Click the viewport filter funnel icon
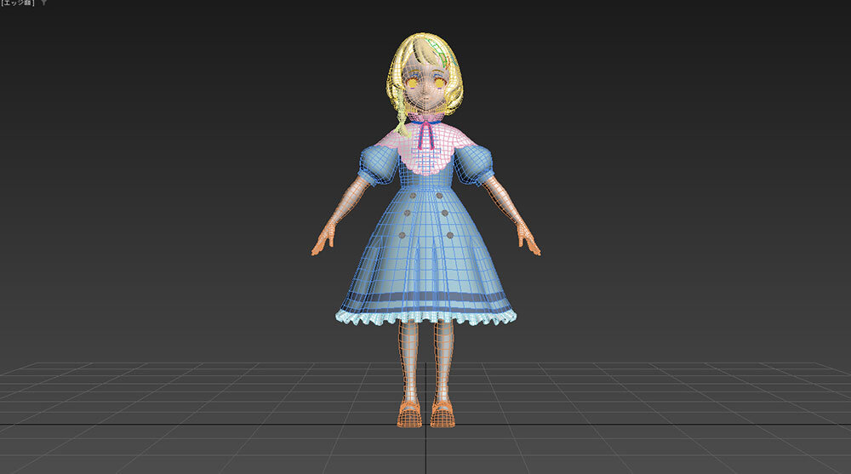This screenshot has width=851, height=474. 44,3
